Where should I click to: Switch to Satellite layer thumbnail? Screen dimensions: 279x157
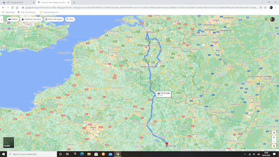point(8,142)
